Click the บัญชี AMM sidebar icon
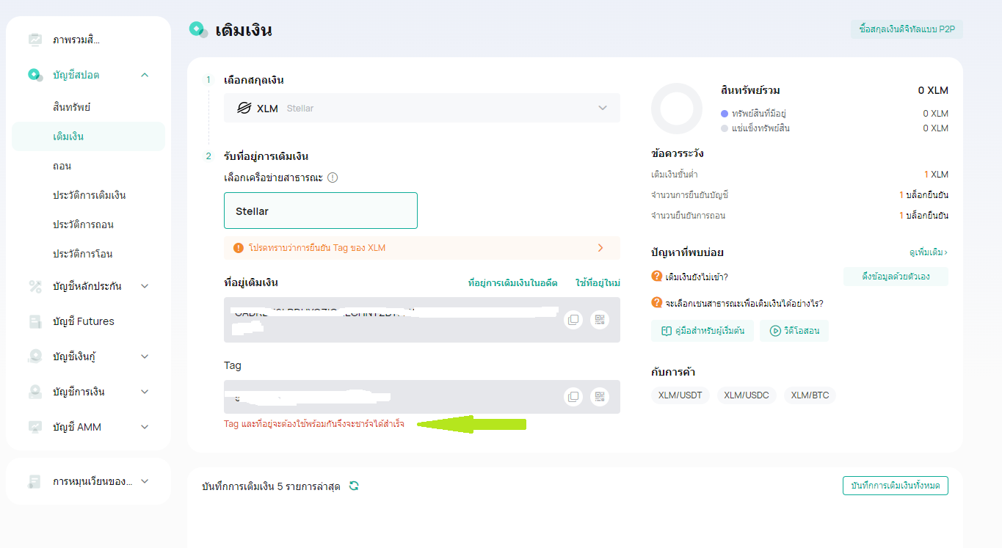This screenshot has width=1002, height=548. [x=35, y=427]
